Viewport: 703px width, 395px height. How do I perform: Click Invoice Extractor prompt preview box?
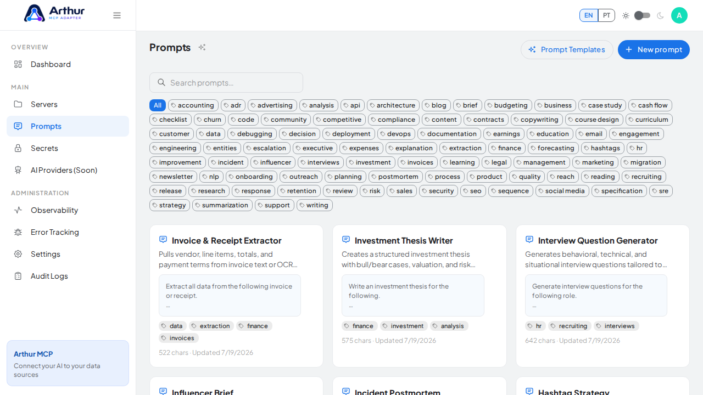point(230,295)
